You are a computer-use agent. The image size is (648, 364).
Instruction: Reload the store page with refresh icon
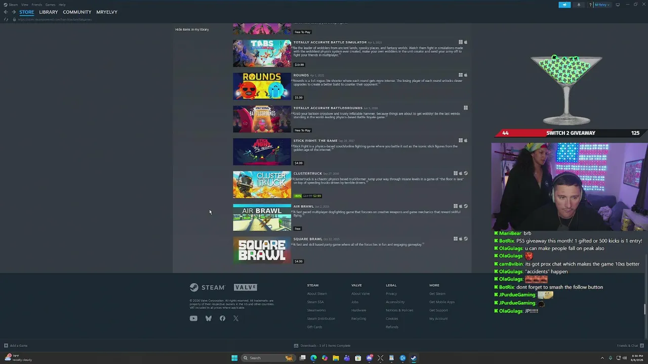pos(6,19)
